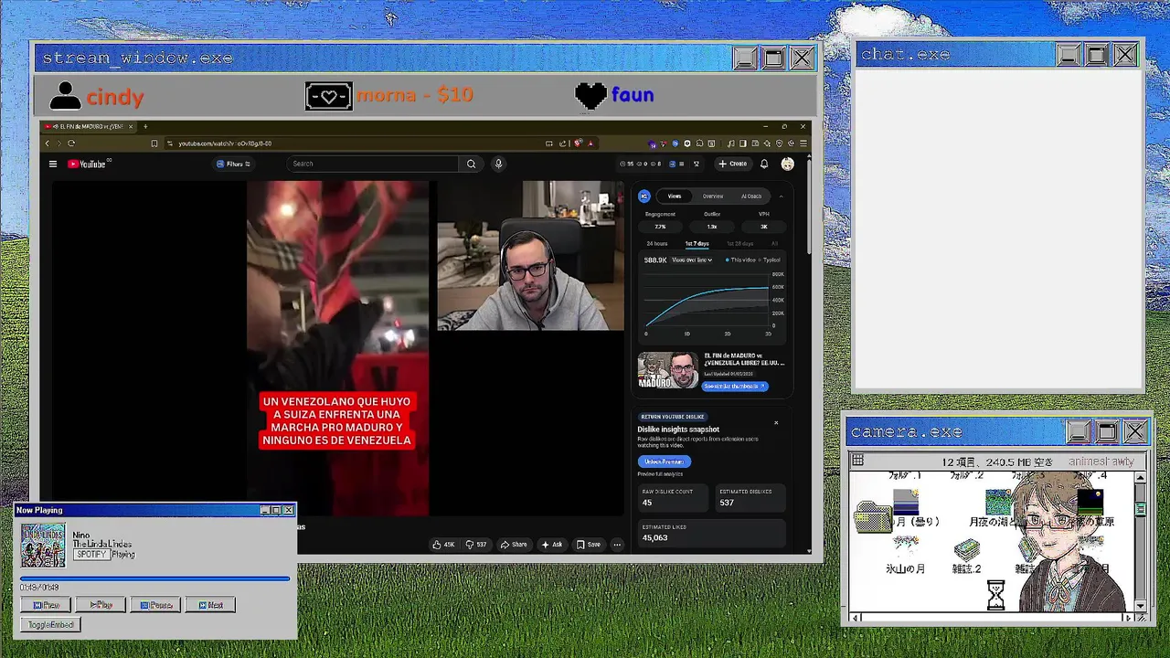Select the 1st 7 days range

pos(697,244)
